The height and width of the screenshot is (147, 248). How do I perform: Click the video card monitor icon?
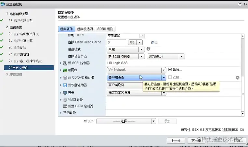click(65, 93)
